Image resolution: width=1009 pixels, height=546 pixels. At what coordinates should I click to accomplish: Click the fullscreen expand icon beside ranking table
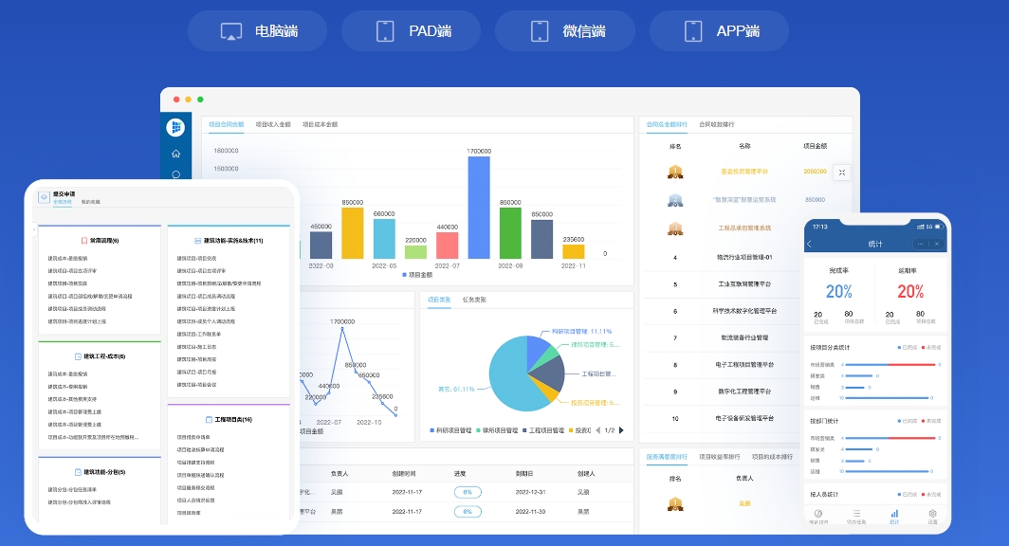click(841, 173)
